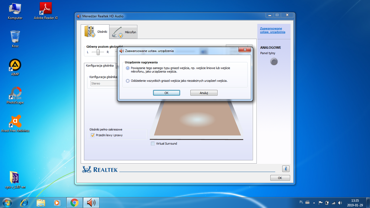
Task: Click the power plug battery tray icon
Action: 327,202
